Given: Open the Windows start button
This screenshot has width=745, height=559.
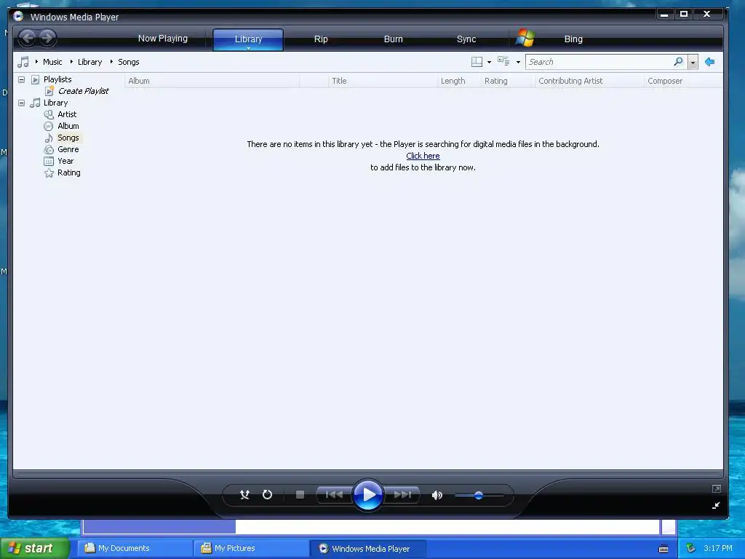Looking at the screenshot, I should click(35, 548).
